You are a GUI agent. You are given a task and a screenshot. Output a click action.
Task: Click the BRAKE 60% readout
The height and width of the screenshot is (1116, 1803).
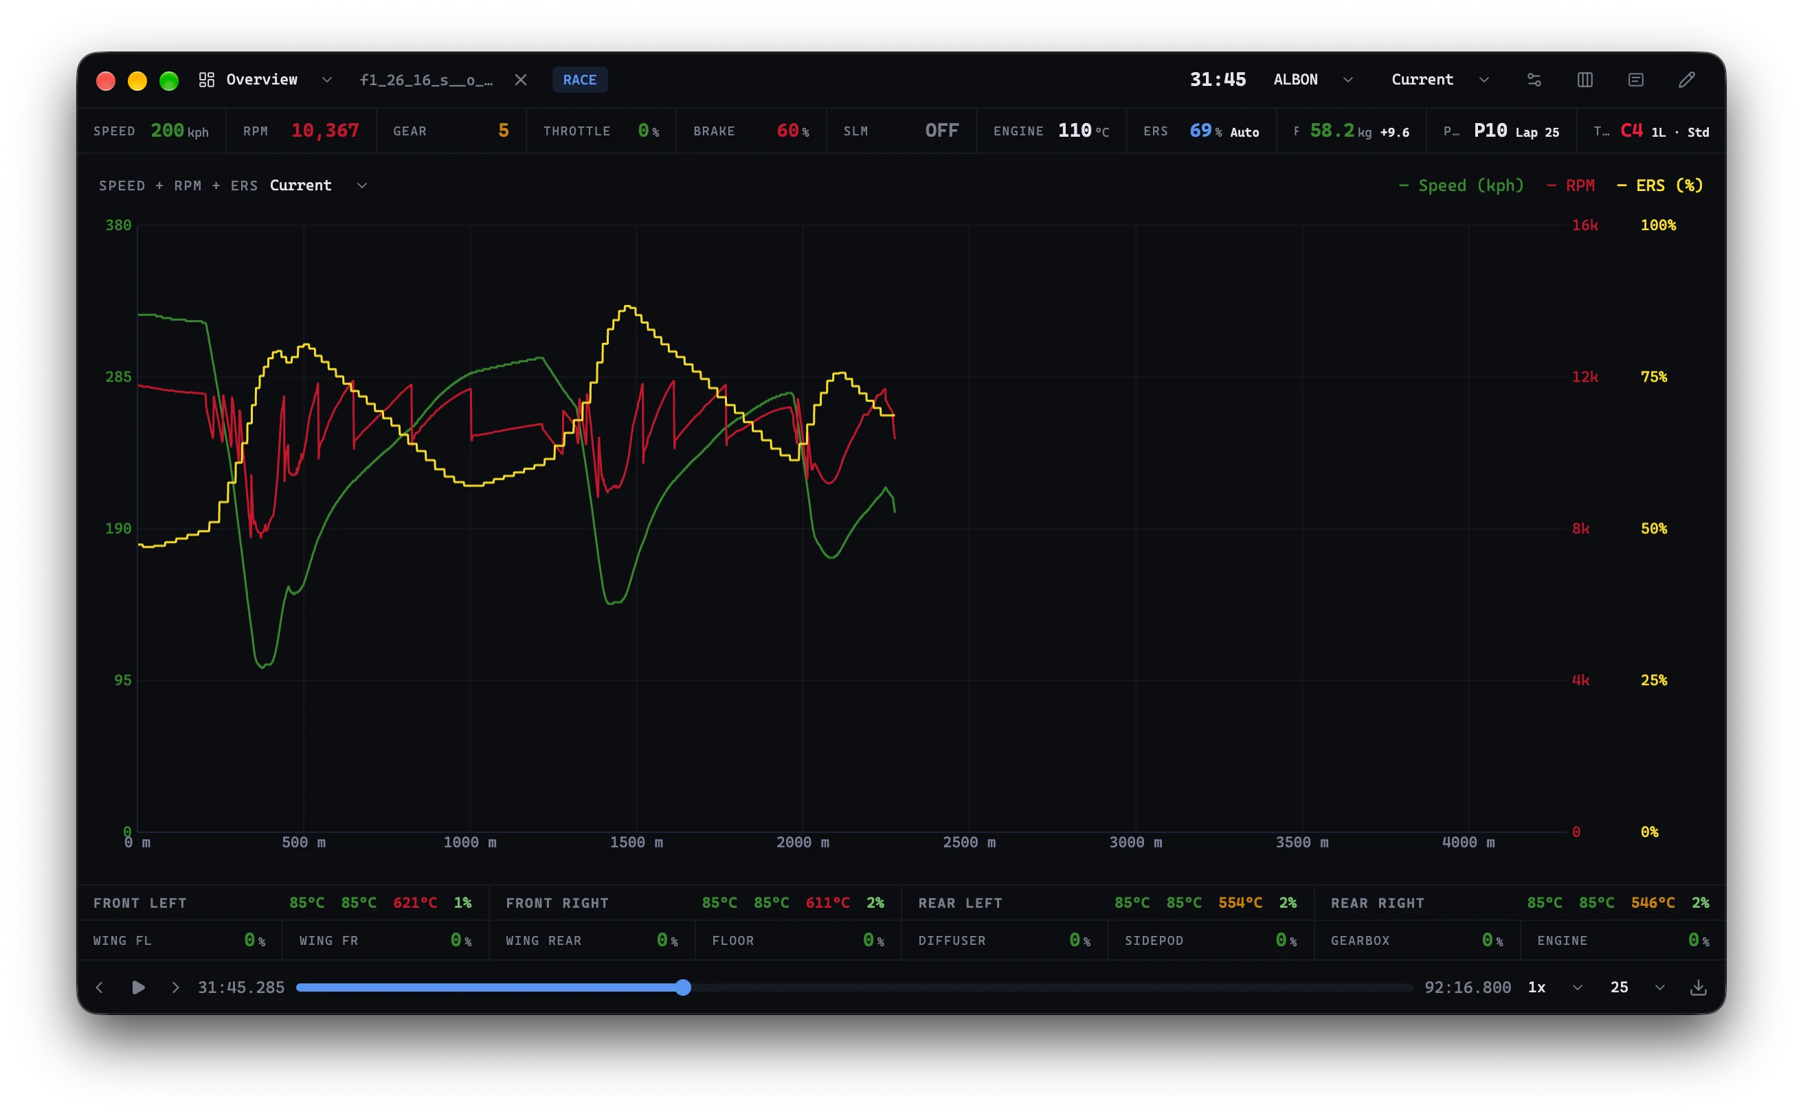751,131
